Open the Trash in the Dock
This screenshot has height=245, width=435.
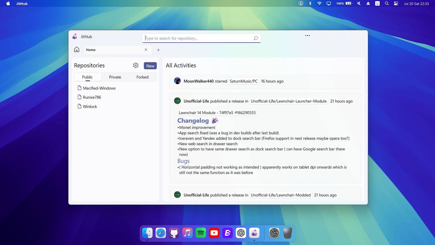click(x=288, y=233)
